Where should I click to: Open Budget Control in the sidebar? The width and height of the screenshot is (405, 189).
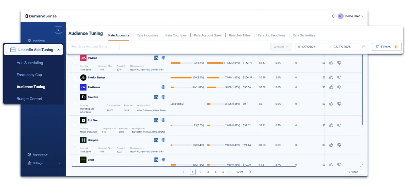[x=29, y=98]
